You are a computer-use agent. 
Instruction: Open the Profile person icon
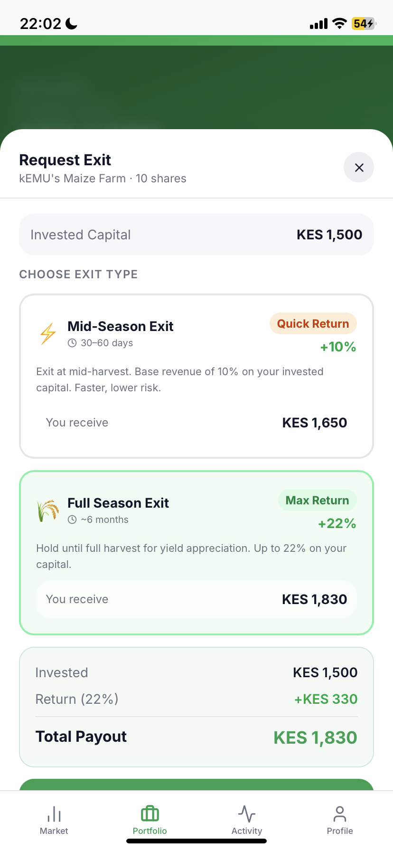[340, 813]
